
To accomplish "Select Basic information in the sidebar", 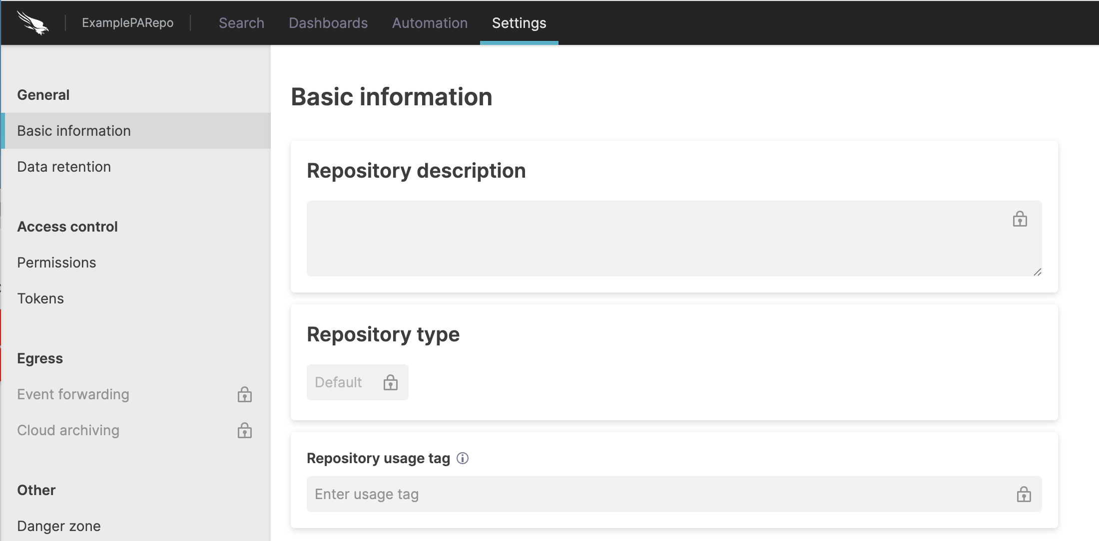I will (136, 131).
